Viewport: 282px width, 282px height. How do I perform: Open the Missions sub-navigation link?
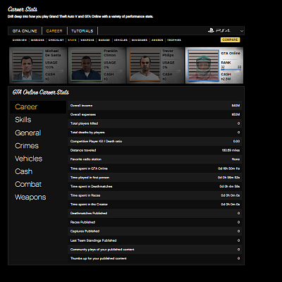(x=37, y=40)
